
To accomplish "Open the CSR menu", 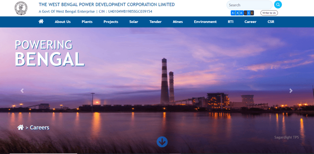I will point(271,22).
